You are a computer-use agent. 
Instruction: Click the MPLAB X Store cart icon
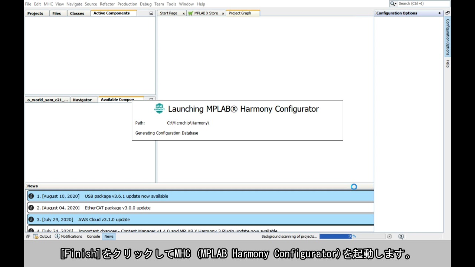pyautogui.click(x=190, y=13)
